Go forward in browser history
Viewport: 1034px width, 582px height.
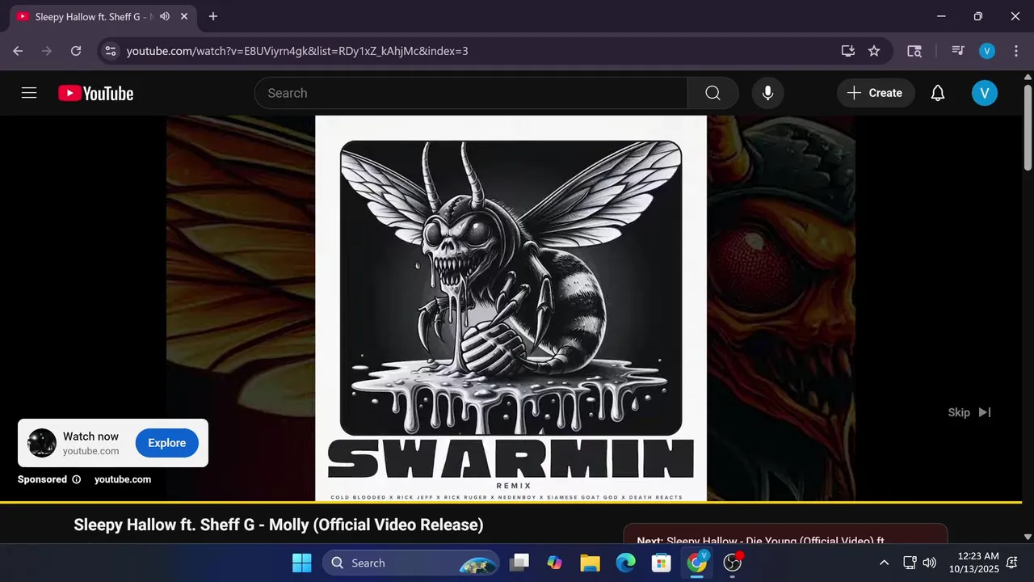pyautogui.click(x=47, y=51)
